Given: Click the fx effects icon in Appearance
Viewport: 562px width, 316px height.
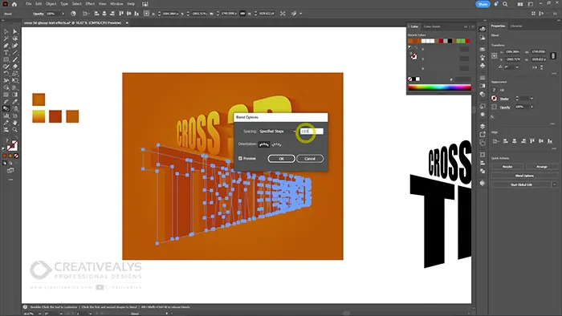Looking at the screenshot, I should click(x=492, y=116).
